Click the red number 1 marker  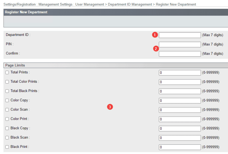(155, 35)
